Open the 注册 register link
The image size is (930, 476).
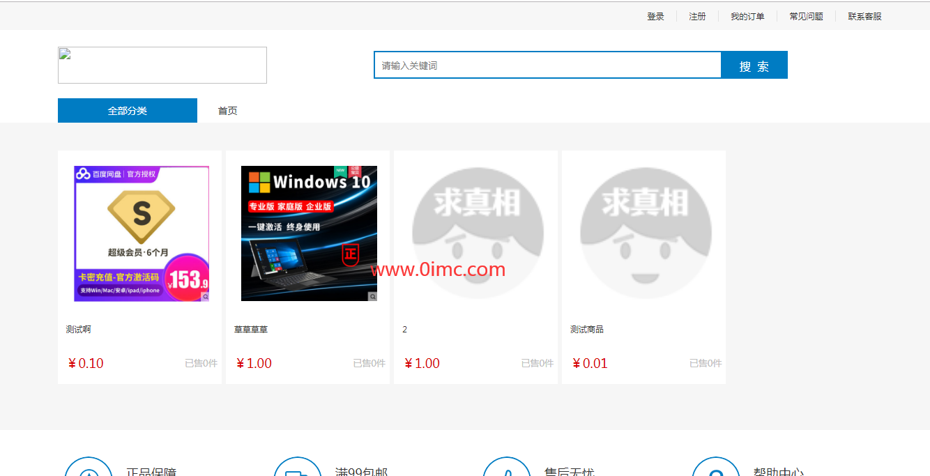pyautogui.click(x=697, y=17)
